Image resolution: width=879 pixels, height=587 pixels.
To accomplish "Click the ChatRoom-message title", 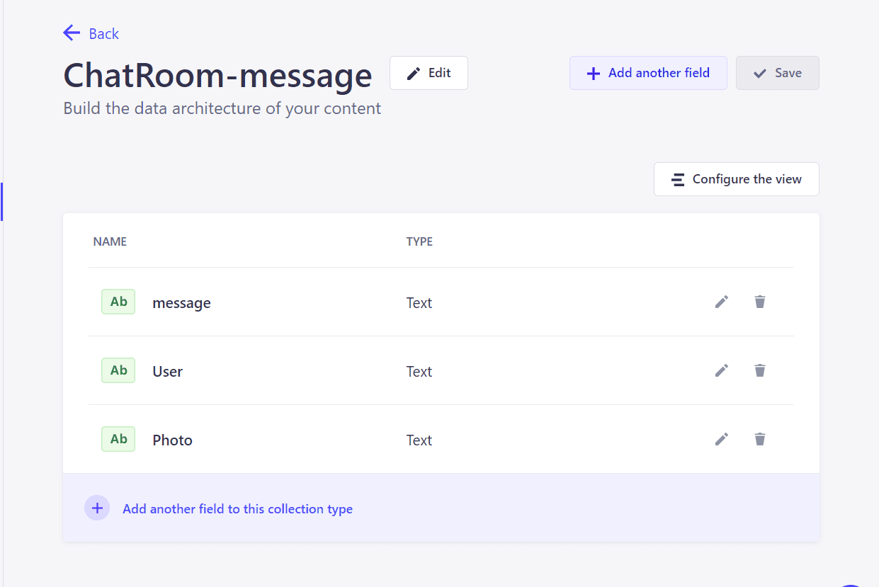I will coord(217,75).
